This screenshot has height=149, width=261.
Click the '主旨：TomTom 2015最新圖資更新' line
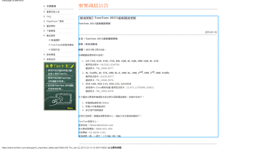[98, 39]
